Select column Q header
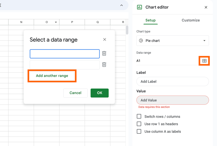The width and height of the screenshot is (217, 146). 97,22
